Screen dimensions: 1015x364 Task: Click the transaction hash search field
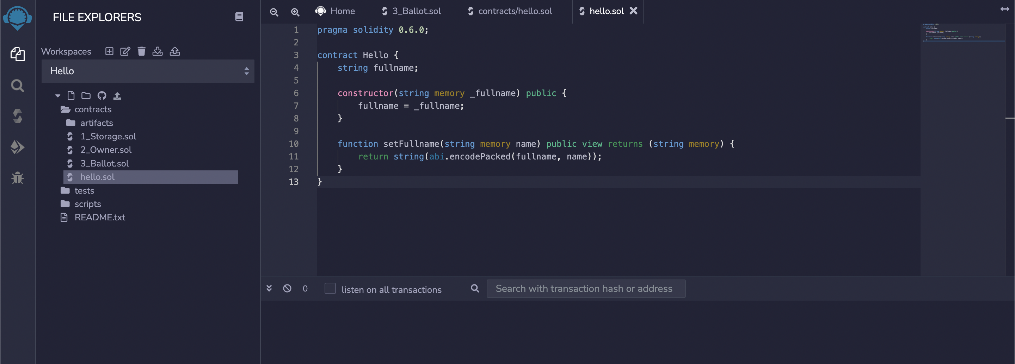[585, 288]
